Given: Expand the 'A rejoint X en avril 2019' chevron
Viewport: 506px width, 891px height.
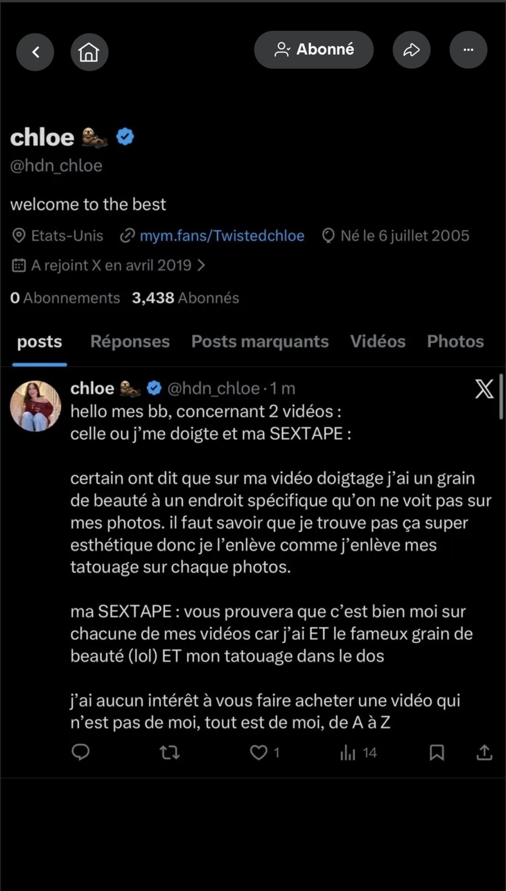Looking at the screenshot, I should (201, 265).
